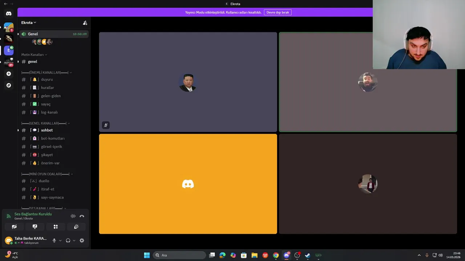Screen dimensions: 465x261
Task: Open the genel text channel
Action: pos(54,62)
